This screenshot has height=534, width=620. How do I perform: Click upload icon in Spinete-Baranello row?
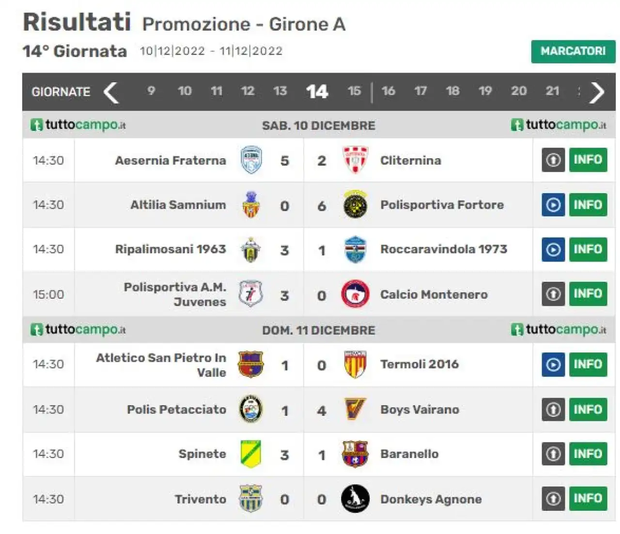553,454
